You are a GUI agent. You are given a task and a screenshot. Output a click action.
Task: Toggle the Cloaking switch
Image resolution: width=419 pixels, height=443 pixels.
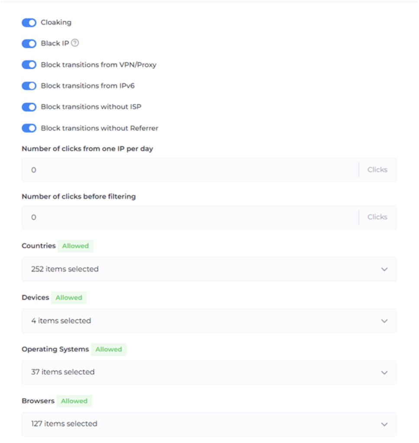point(29,22)
